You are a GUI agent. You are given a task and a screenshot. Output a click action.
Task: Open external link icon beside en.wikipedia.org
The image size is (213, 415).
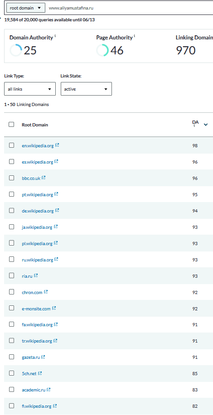(57, 145)
